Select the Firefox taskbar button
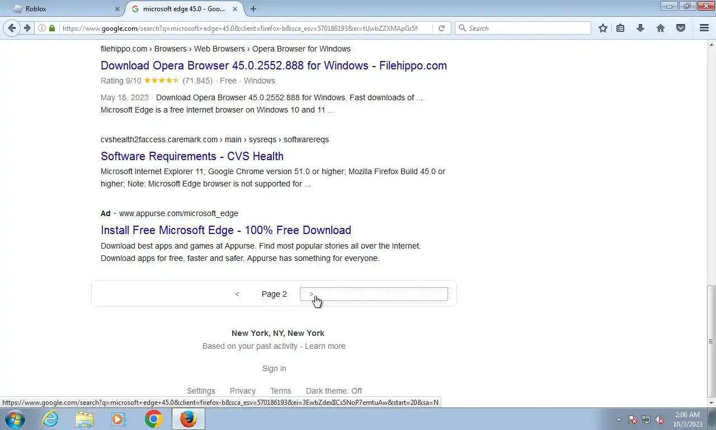The height and width of the screenshot is (430, 716). [x=189, y=419]
